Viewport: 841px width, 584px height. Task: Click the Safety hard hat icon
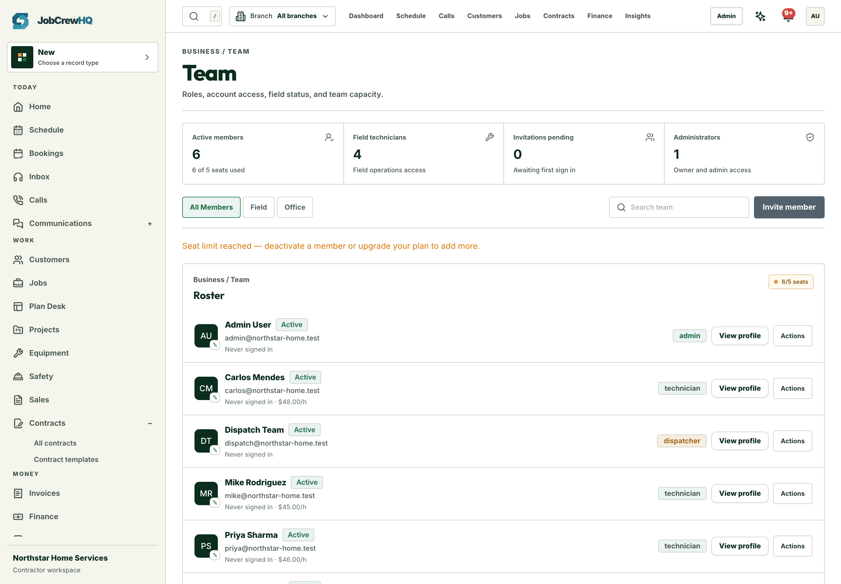click(18, 376)
